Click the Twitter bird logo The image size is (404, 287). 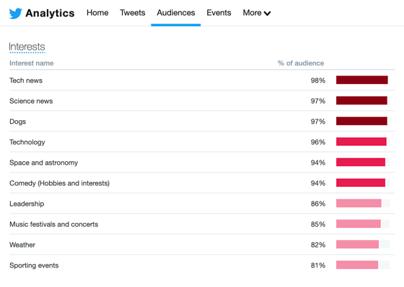point(15,13)
